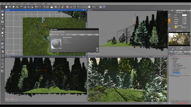191x107 pixels.
Task: Select Terrain in the world browser
Action: 175,61
